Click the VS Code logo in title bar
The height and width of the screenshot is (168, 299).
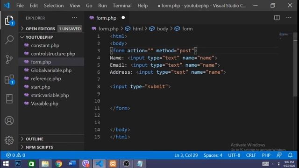tap(7, 5)
